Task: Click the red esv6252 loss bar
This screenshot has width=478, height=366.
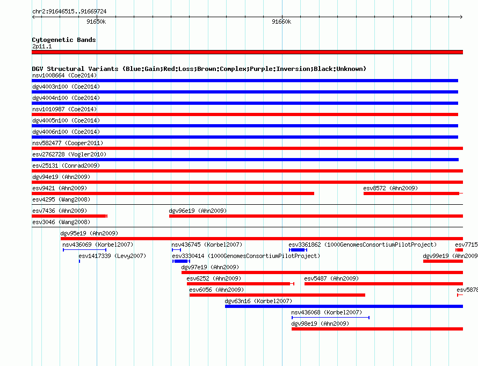Action: pos(241,284)
